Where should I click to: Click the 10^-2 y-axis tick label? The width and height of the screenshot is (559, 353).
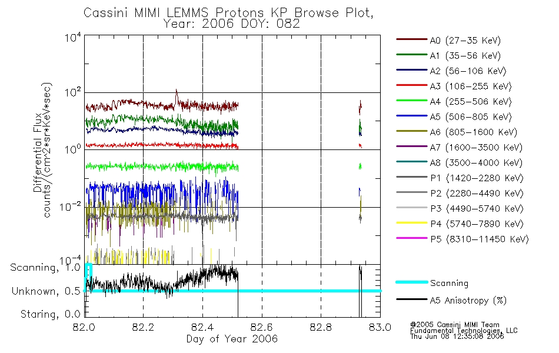70,207
